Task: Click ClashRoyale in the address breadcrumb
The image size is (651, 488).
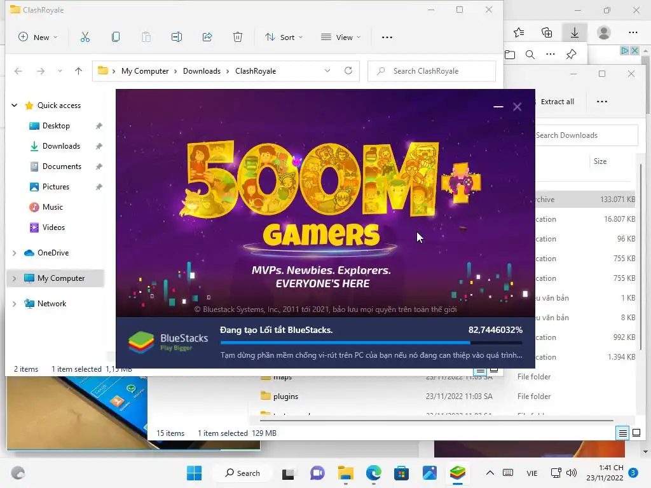Action: click(x=256, y=71)
